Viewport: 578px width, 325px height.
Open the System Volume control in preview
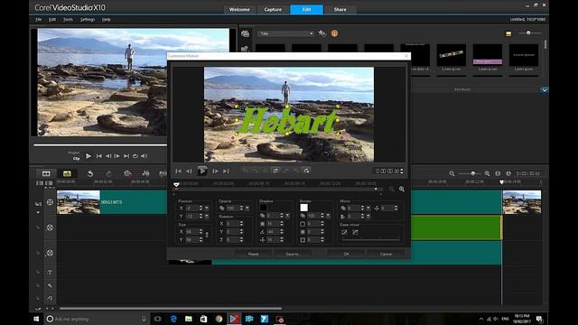[144, 156]
